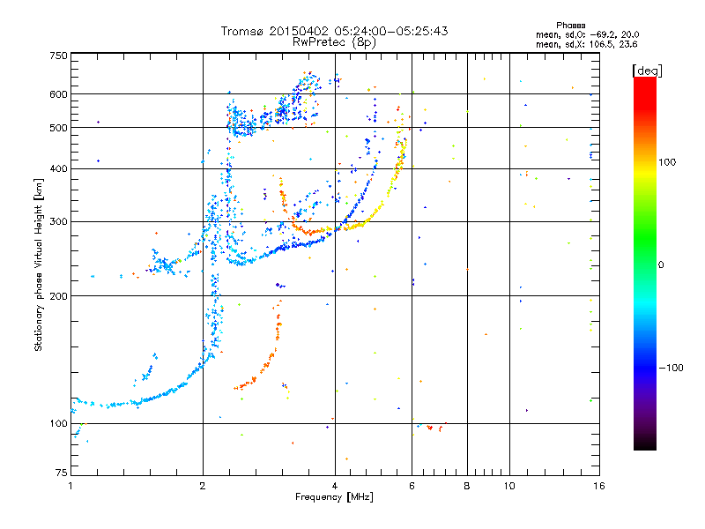This screenshot has height=529, width=705.
Task: Click the x-axis '1' tick label
Action: [x=70, y=486]
